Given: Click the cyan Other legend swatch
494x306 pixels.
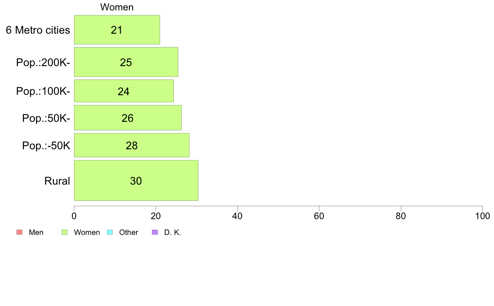Looking at the screenshot, I should click(x=110, y=232).
